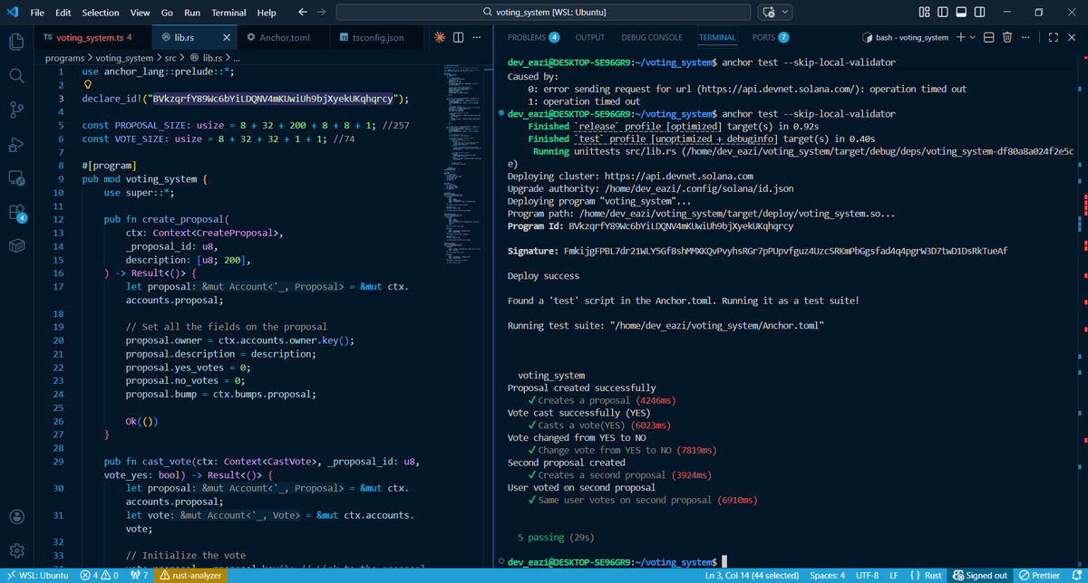Viewport: 1088px width, 583px height.
Task: Open the File menu
Action: point(38,13)
